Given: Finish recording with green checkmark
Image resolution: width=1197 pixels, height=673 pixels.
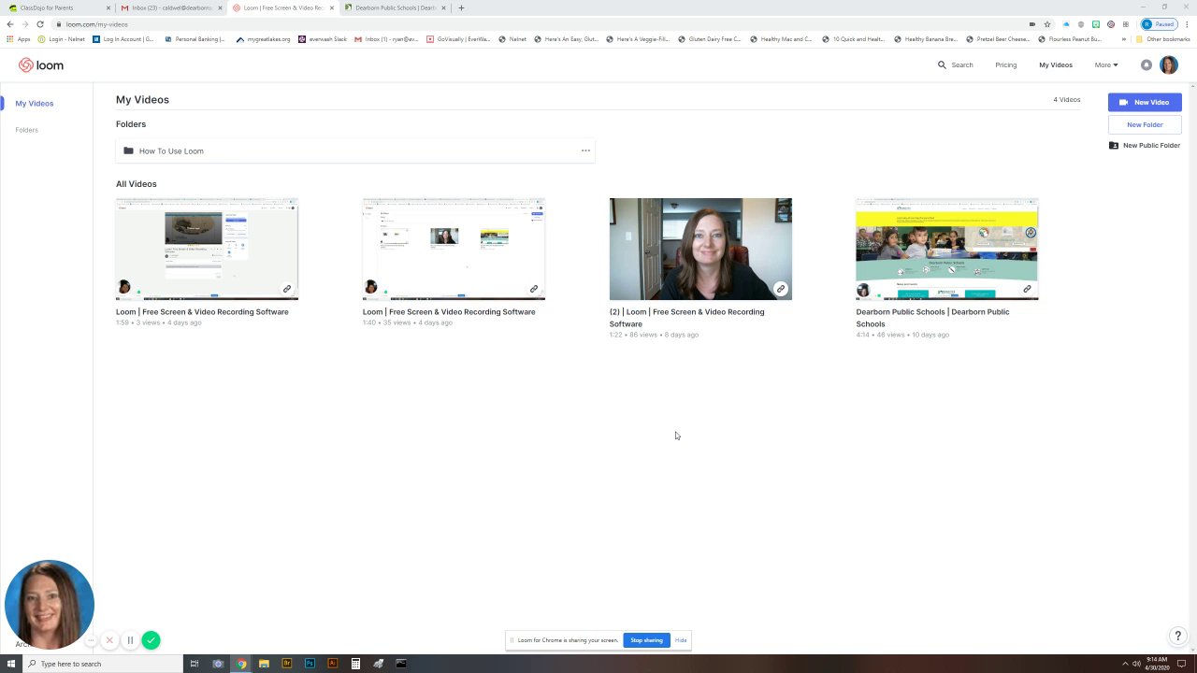Looking at the screenshot, I should 151,640.
